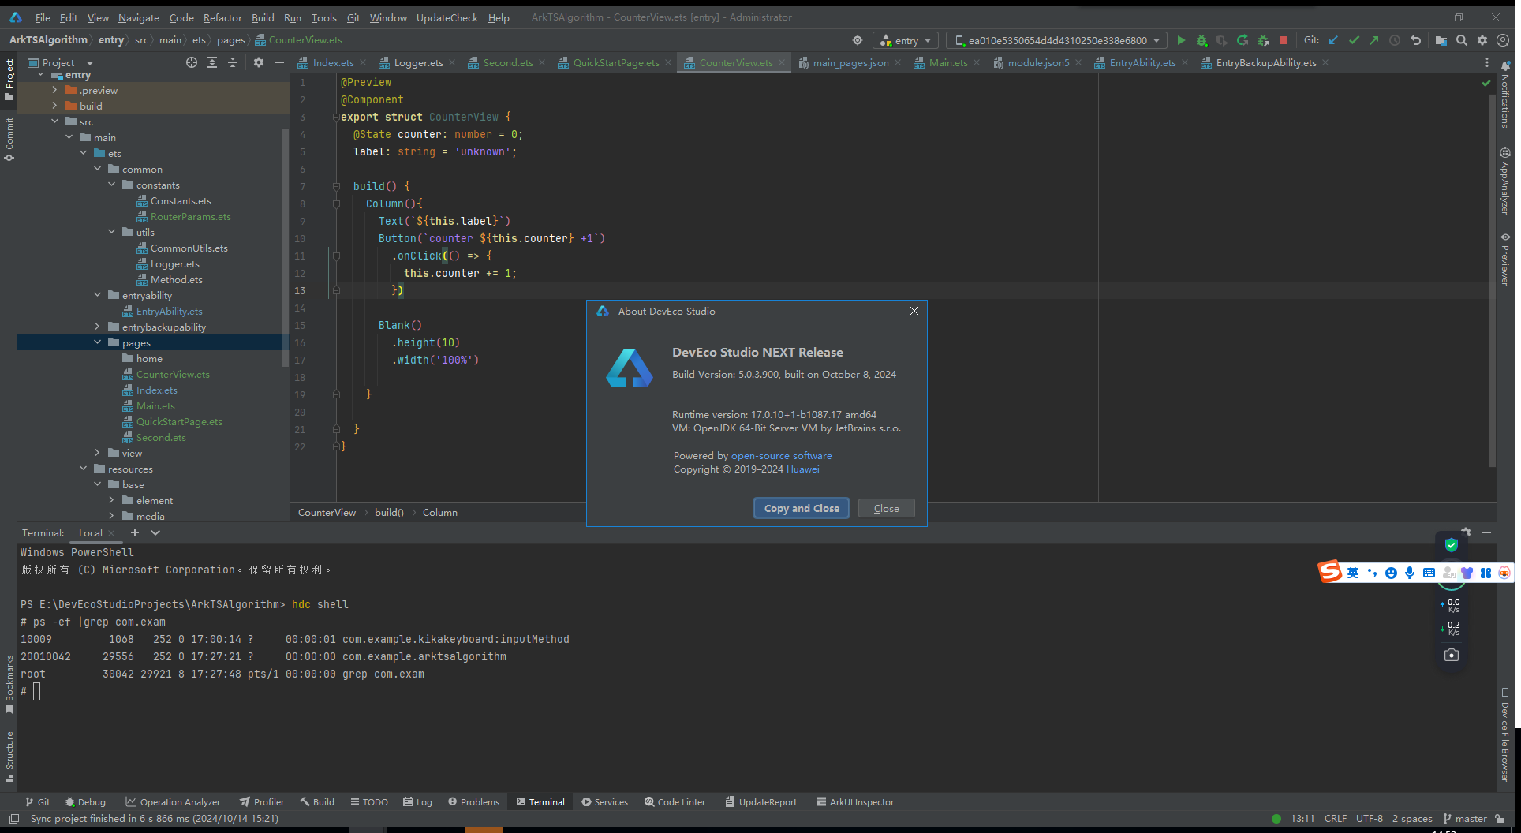Expand all nodes in Project tree

[212, 62]
